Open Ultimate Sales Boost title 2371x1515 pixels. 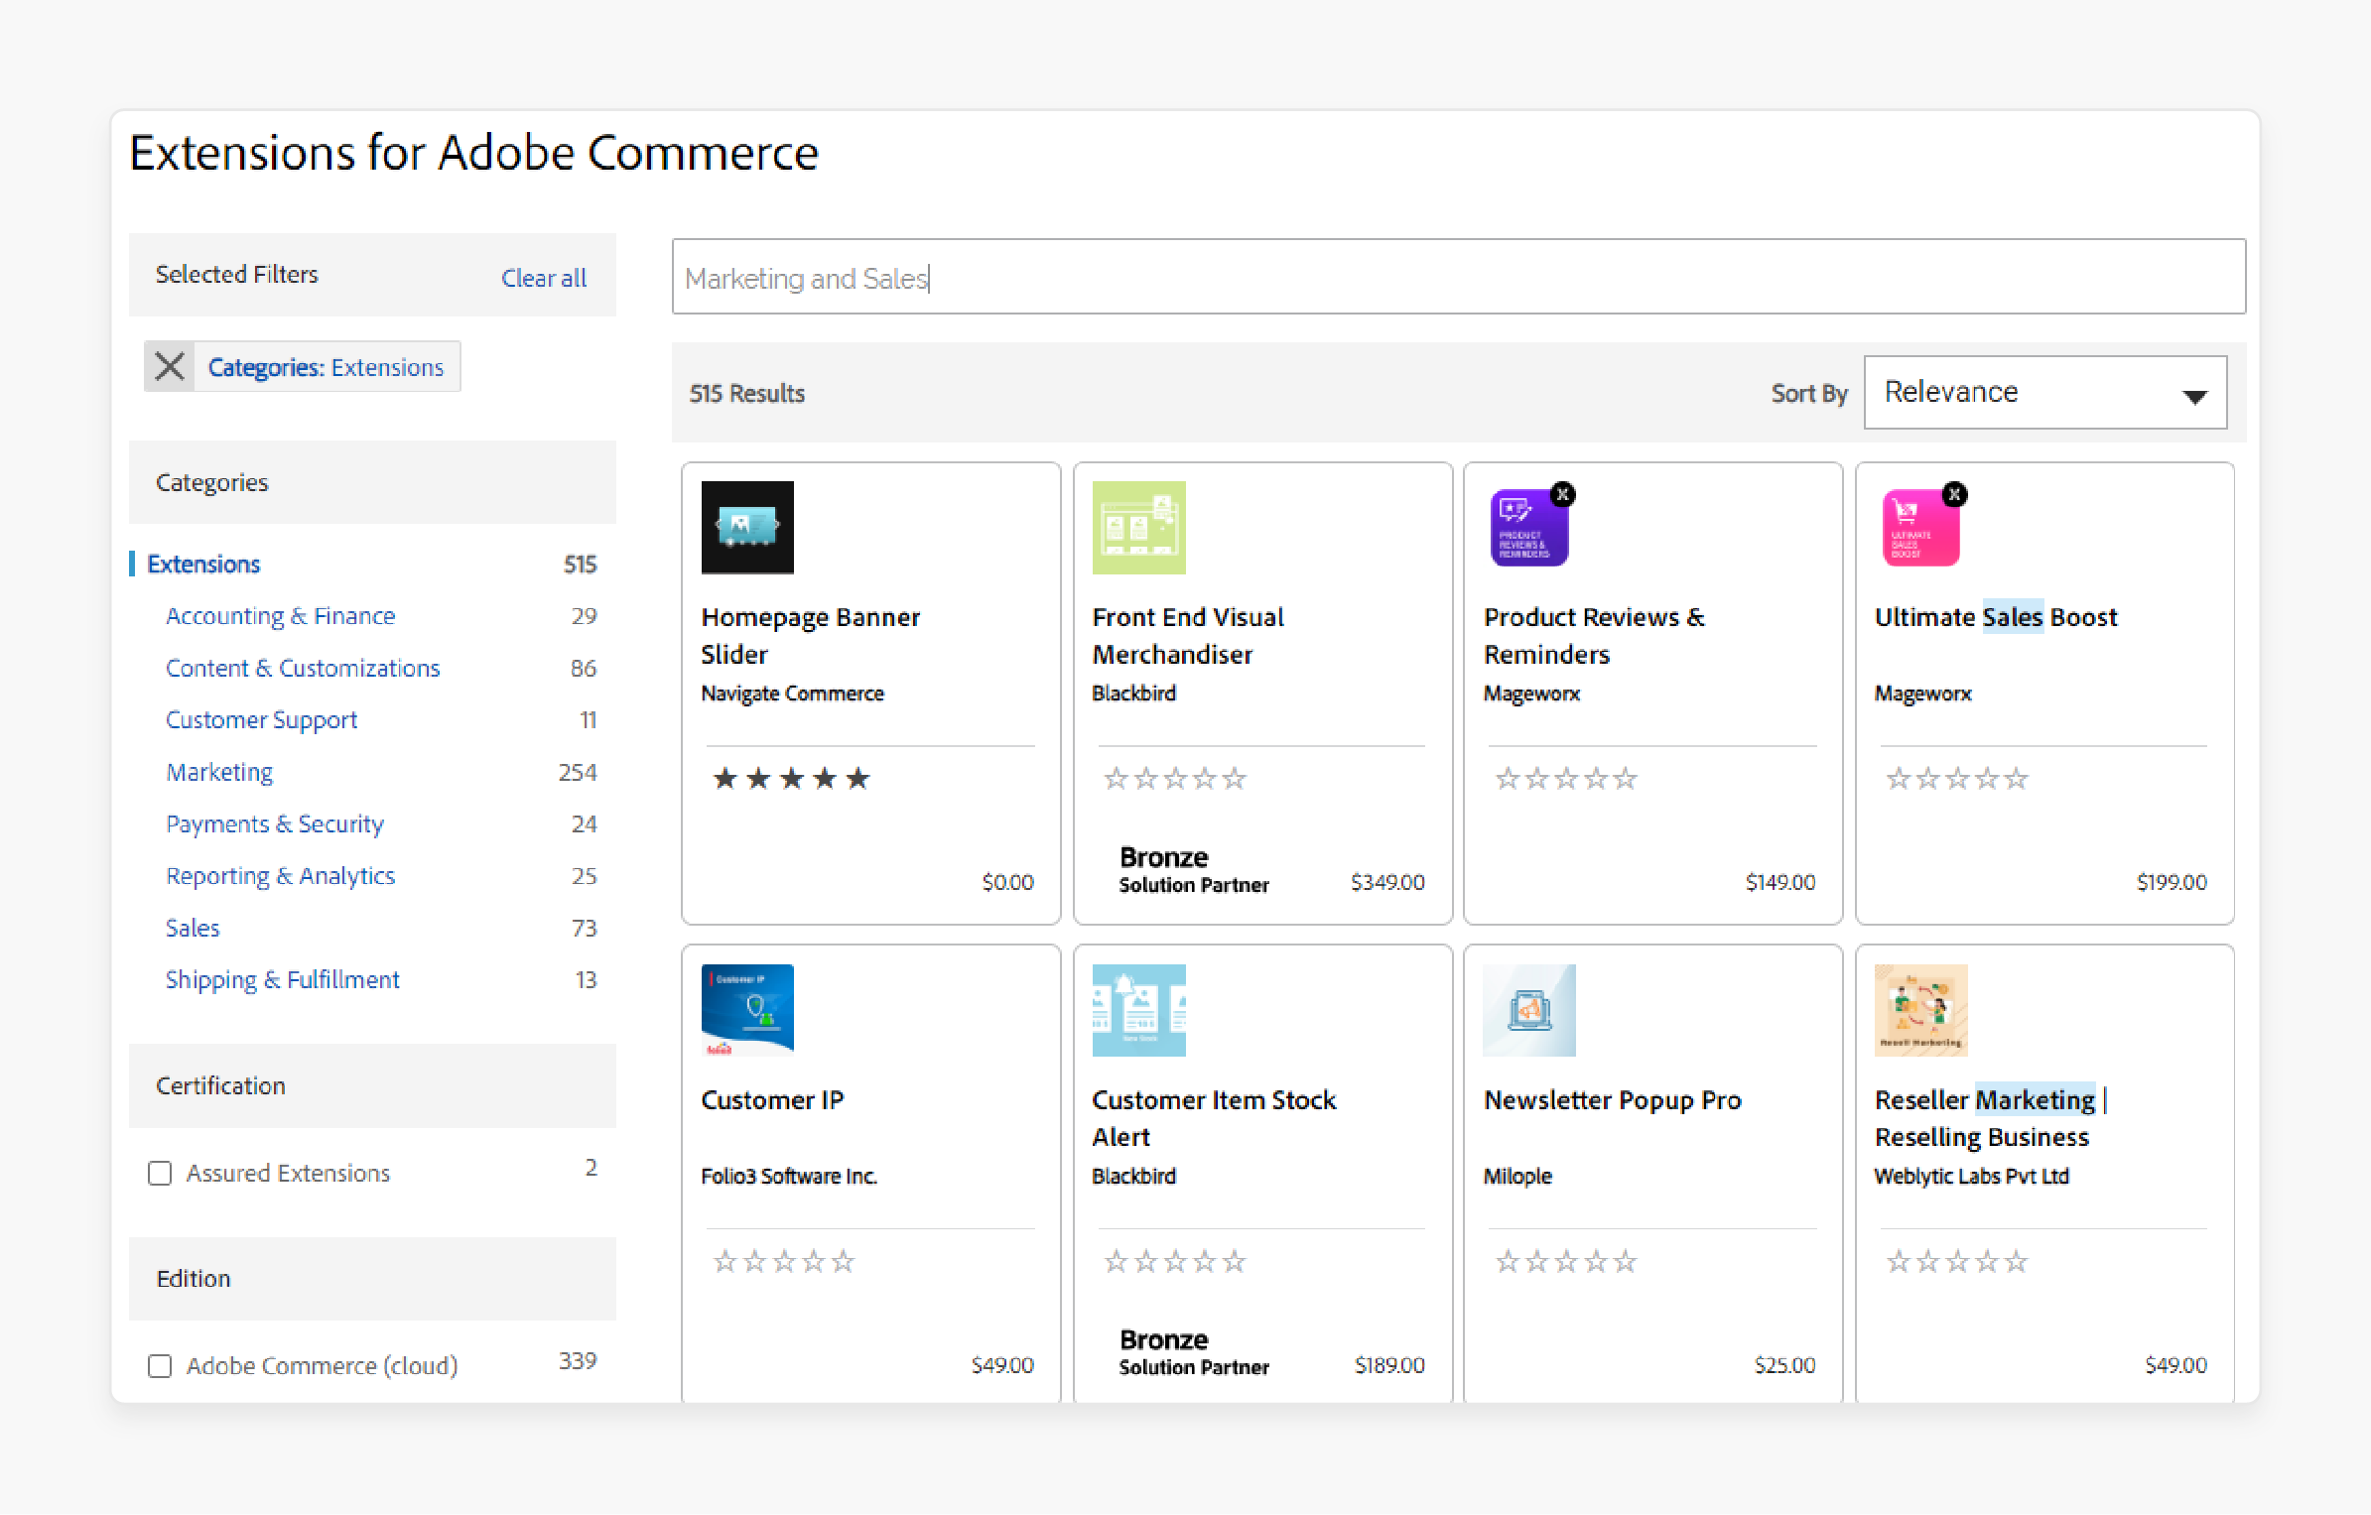pyautogui.click(x=1996, y=617)
